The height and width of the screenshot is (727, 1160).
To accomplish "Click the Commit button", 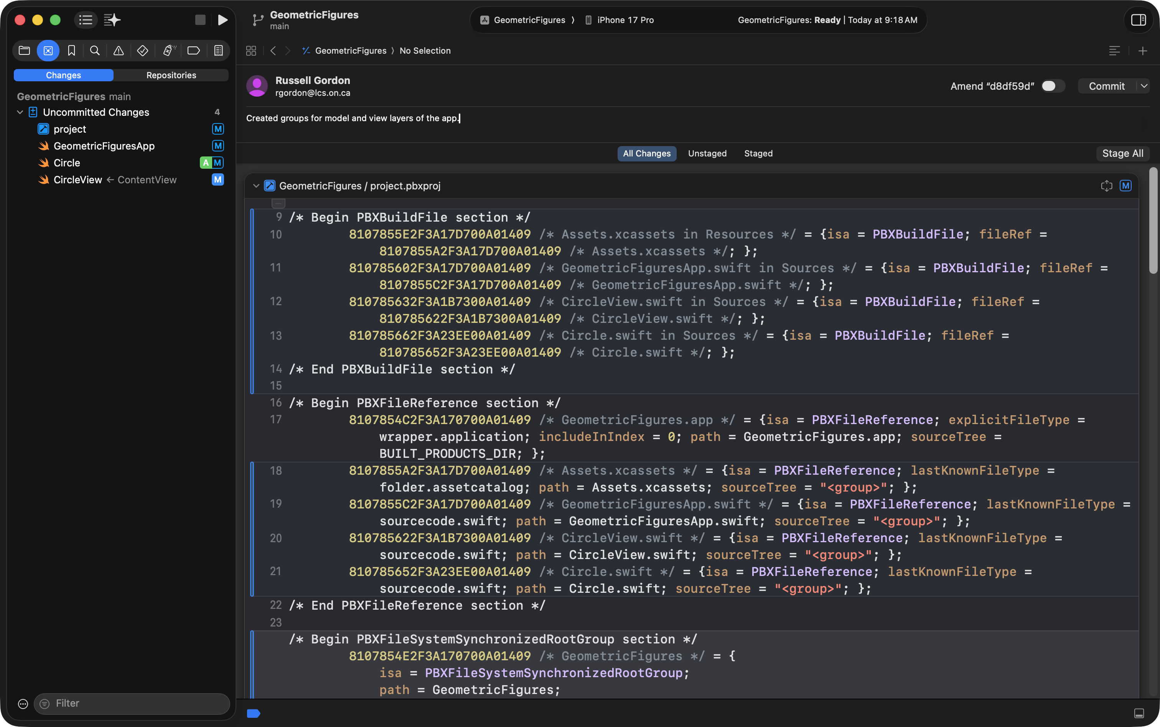I will (x=1106, y=86).
